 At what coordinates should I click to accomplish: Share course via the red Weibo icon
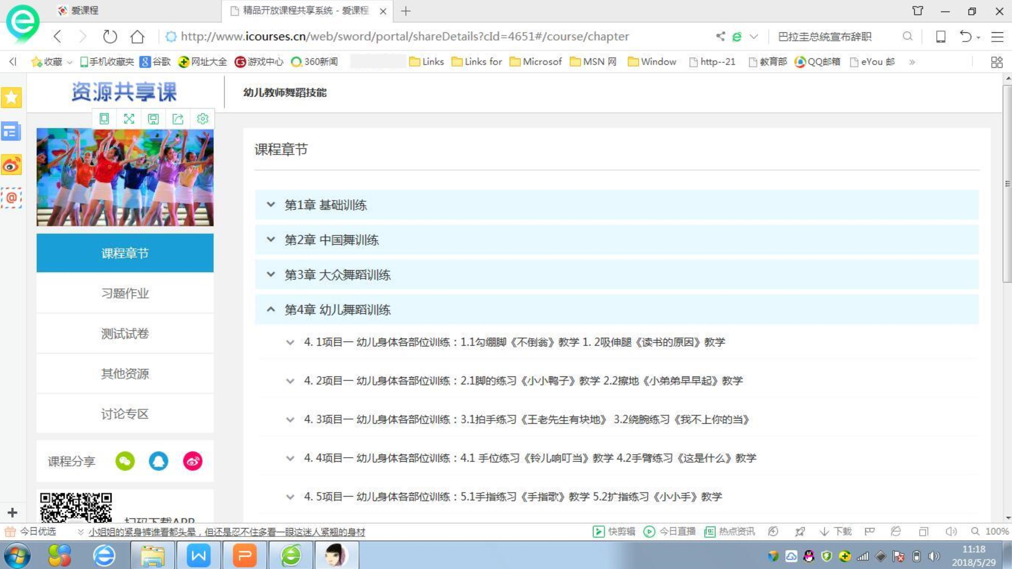point(193,461)
